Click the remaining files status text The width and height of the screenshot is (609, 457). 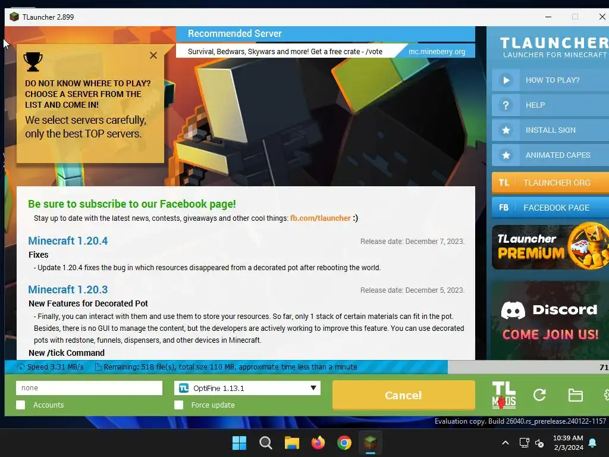pos(230,367)
